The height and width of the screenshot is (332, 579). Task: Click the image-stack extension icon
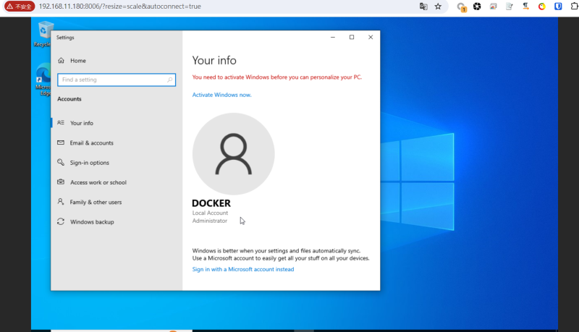[x=494, y=7]
